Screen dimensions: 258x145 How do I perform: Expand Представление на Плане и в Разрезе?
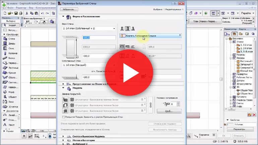(x=63, y=84)
